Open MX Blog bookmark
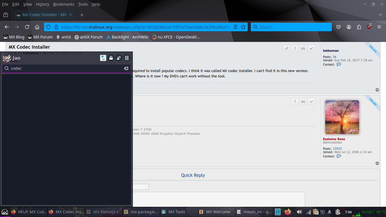Screen dimensions: 386x217 pos(14,37)
